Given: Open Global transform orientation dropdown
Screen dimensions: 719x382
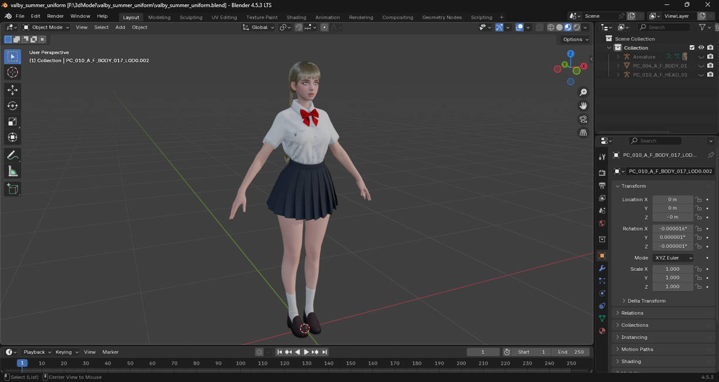Looking at the screenshot, I should (258, 27).
